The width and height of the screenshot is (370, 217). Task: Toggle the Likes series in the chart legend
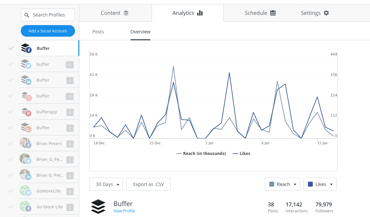pyautogui.click(x=241, y=153)
